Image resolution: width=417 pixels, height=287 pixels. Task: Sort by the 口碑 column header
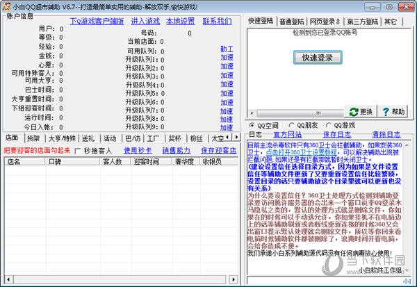click(x=72, y=161)
